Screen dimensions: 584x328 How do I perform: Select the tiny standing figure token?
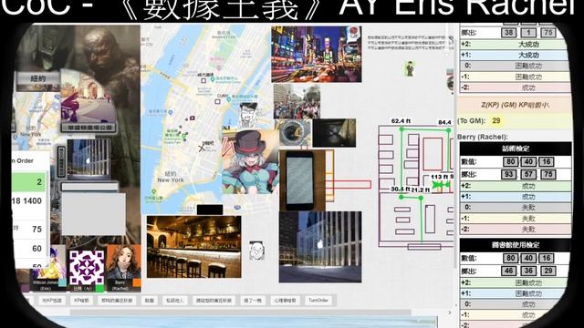410,68
